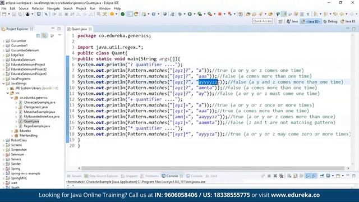This screenshot has width=359, height=202.
Task: Click the Pin Console icon
Action: point(321,176)
